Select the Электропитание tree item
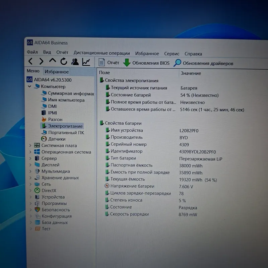 click(62, 126)
